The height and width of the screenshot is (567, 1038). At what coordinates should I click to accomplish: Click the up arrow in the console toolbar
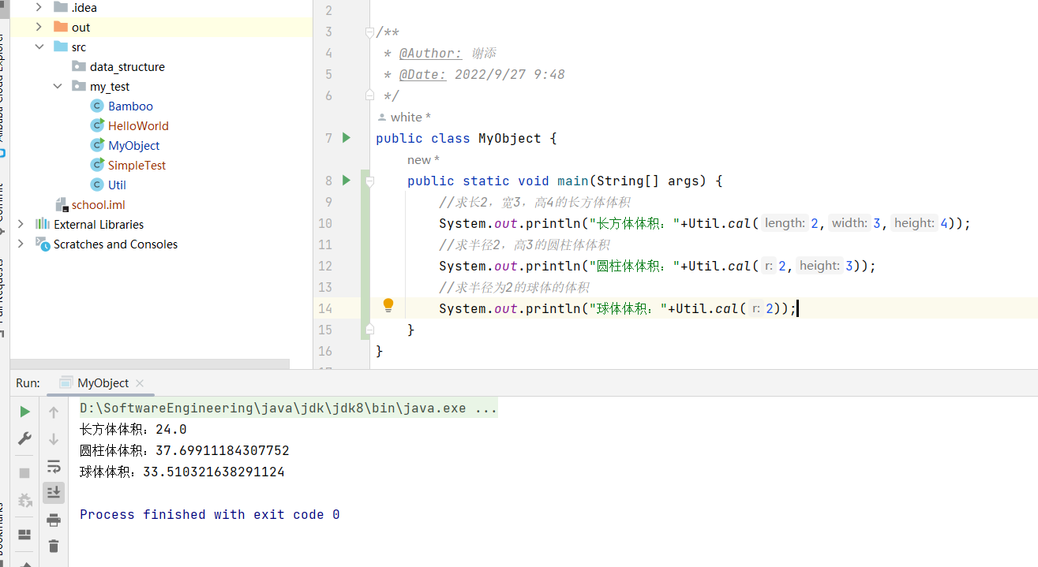[54, 412]
